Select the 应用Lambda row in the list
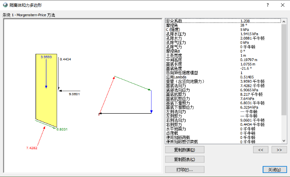This screenshot has height=177, width=290. click(223, 77)
